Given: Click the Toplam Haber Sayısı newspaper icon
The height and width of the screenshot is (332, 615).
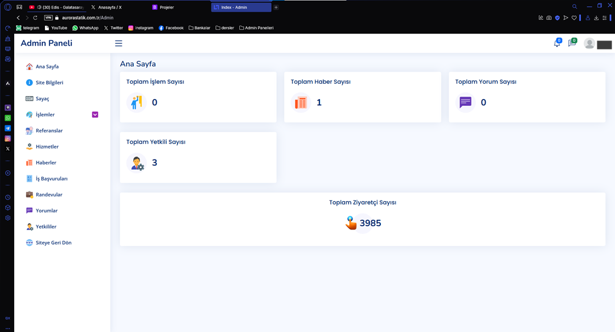Looking at the screenshot, I should pos(301,103).
